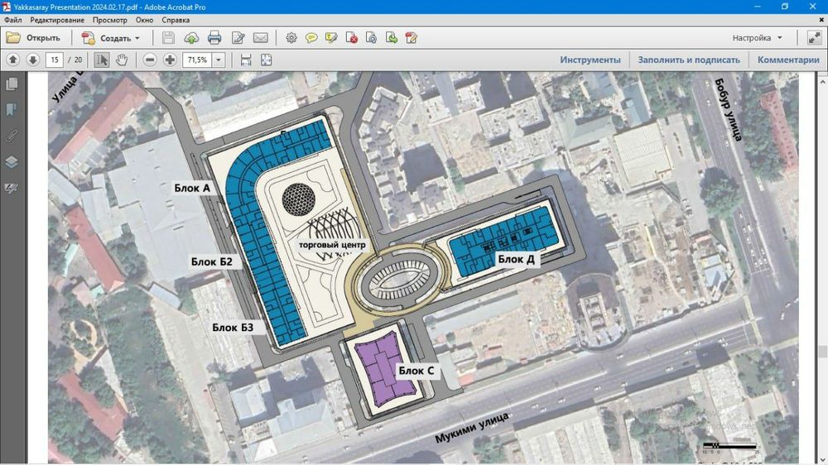
Task: Show bookmarks panel in sidebar
Action: tap(12, 110)
